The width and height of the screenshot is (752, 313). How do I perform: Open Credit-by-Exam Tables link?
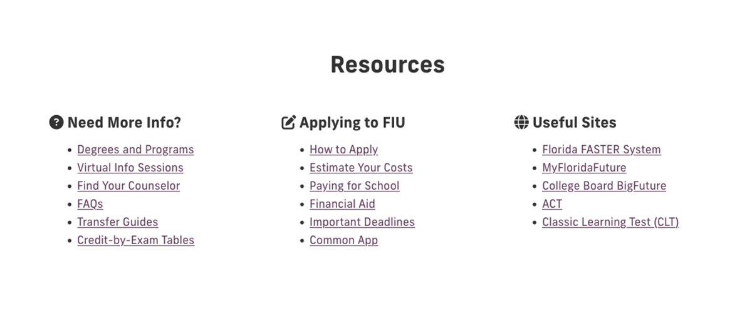tap(135, 240)
